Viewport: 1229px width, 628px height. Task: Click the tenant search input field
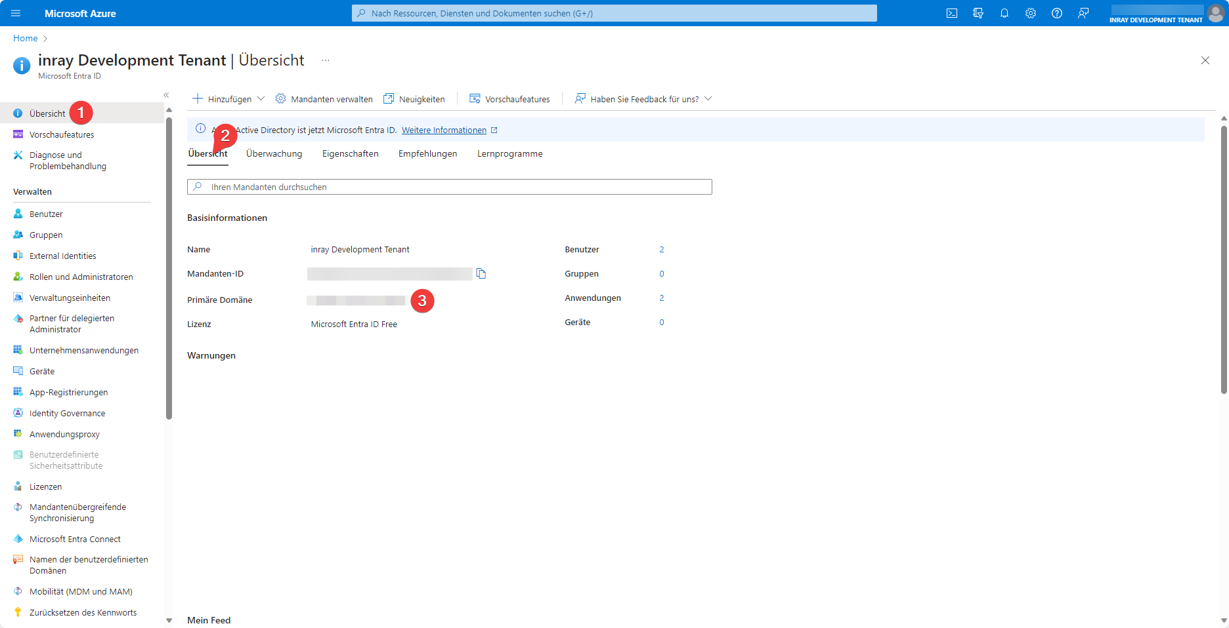450,187
